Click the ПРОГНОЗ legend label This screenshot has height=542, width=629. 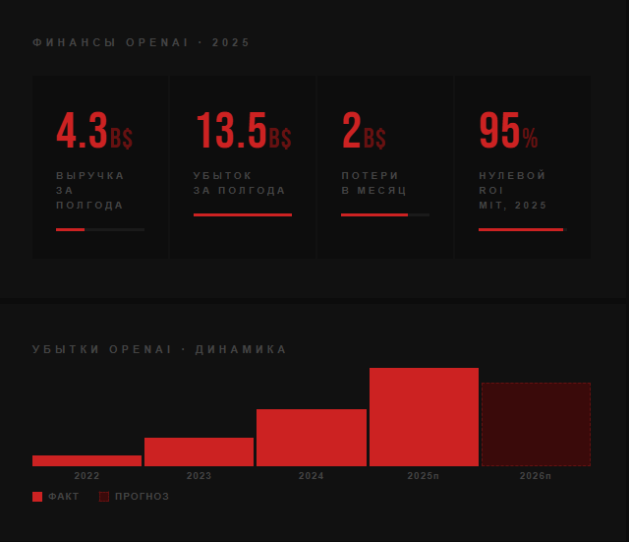[142, 497]
